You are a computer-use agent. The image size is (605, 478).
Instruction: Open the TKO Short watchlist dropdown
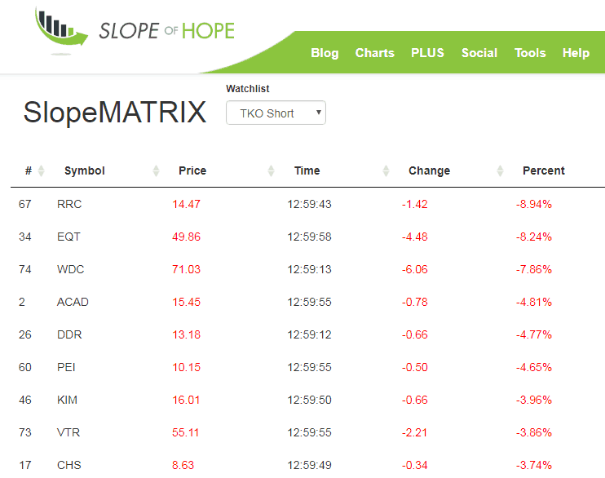coord(276,113)
